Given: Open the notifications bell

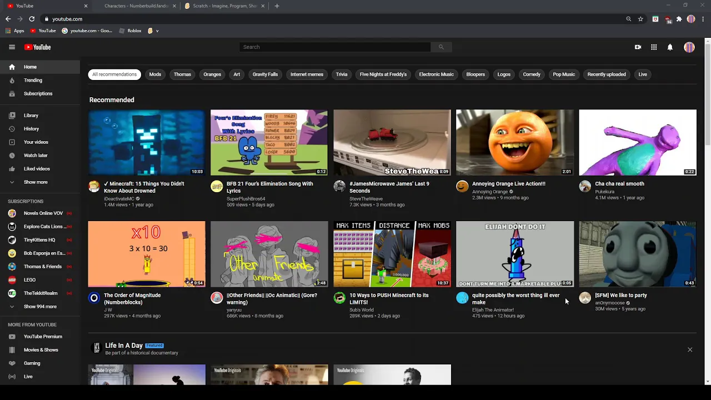Looking at the screenshot, I should 670,47.
